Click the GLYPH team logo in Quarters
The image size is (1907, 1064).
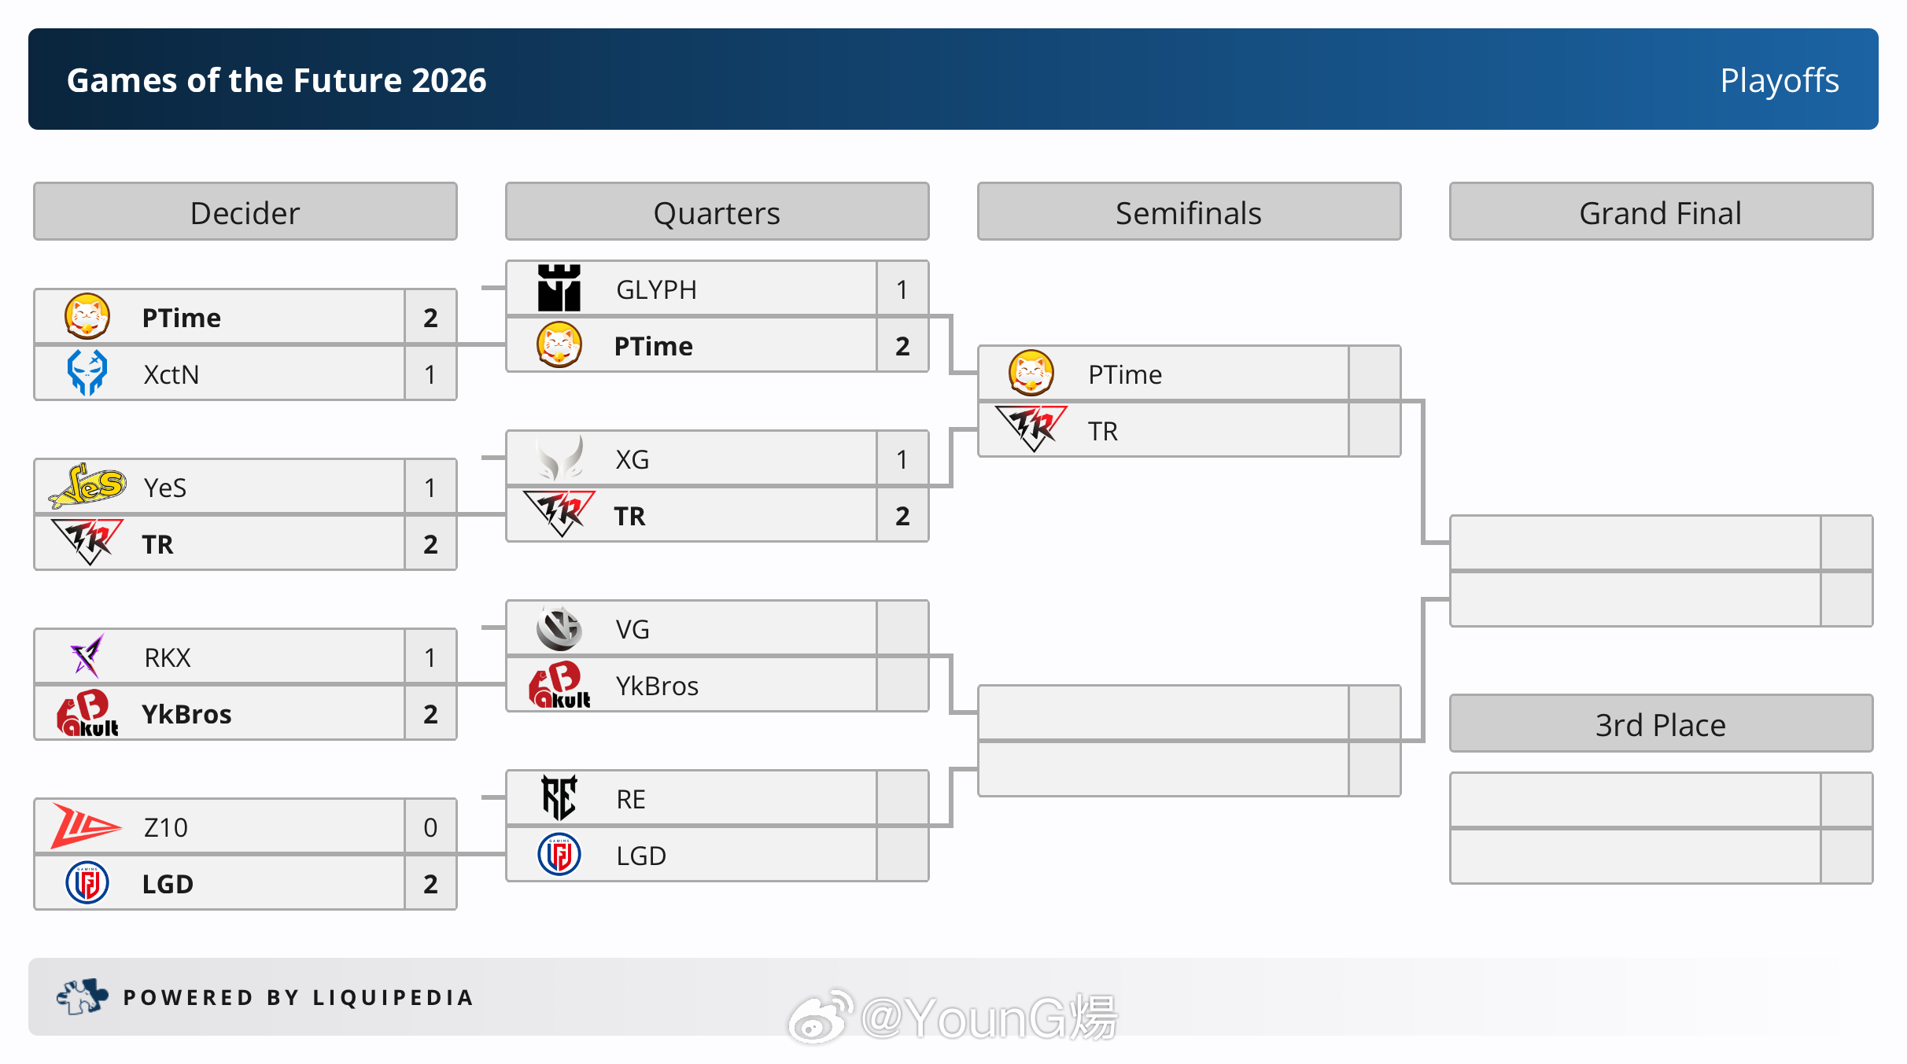[559, 289]
